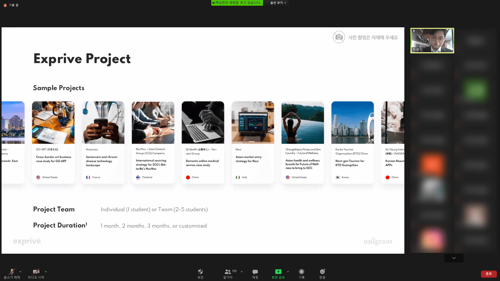Click 'Seniorcare and chronic disease technology landscape' text

coord(102,161)
